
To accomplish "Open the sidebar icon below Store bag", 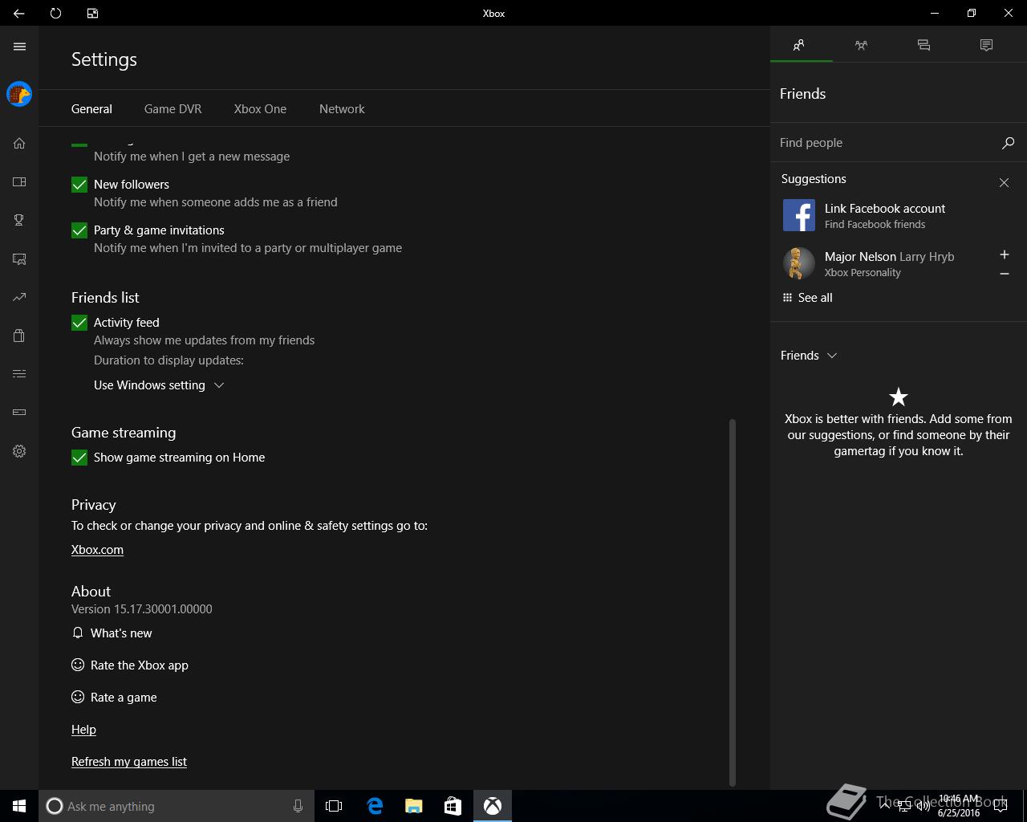I will 19,374.
